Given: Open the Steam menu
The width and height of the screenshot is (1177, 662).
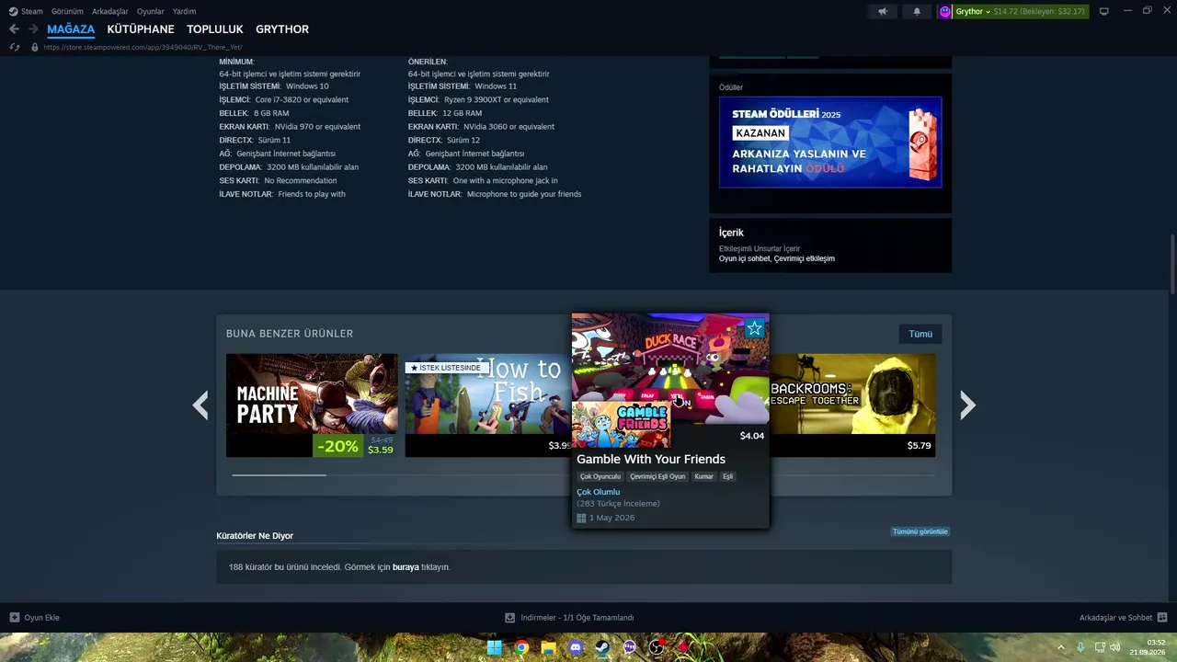Looking at the screenshot, I should click(x=32, y=11).
